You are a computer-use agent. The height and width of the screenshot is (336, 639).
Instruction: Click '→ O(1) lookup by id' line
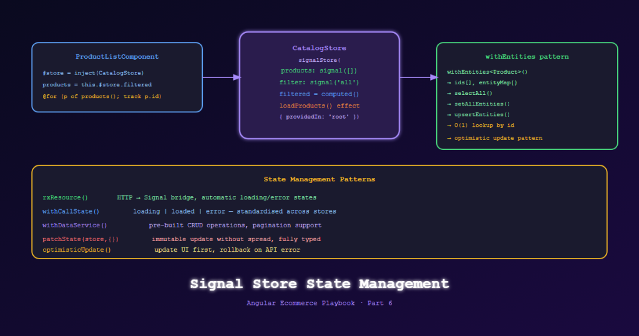point(480,126)
